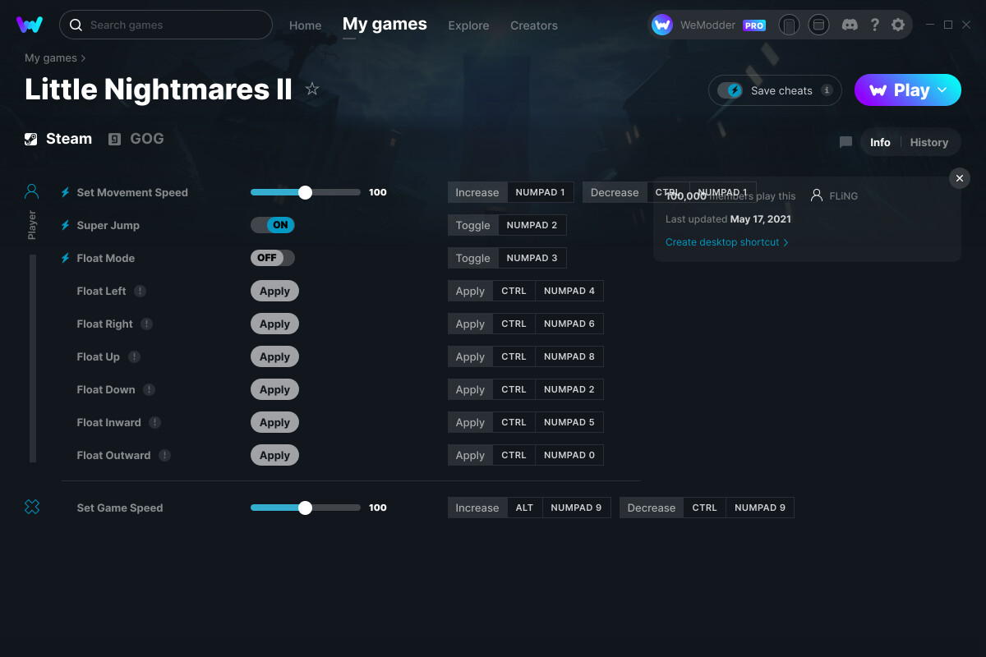Open the Explore tab

pyautogui.click(x=468, y=25)
